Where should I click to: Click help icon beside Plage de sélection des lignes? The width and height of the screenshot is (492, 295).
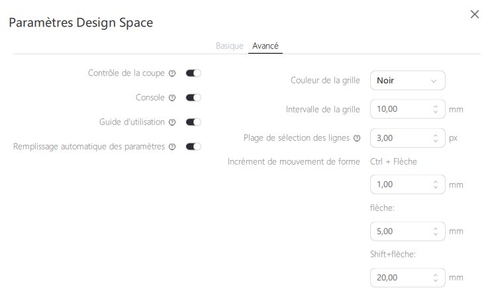coord(357,139)
